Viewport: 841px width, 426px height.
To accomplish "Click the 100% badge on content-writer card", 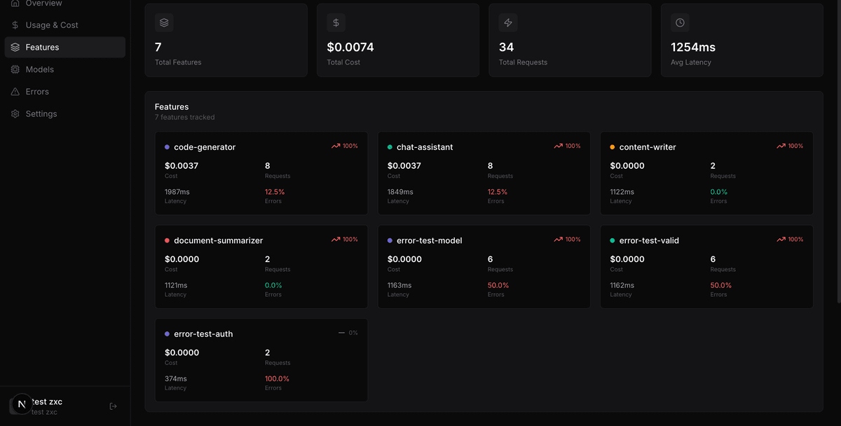I will tap(791, 146).
